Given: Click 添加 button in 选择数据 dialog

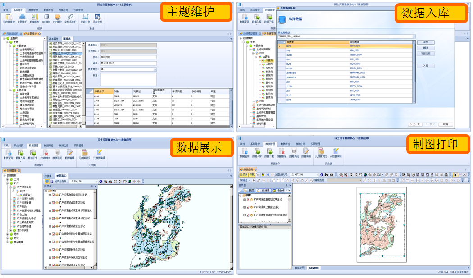Looking at the screenshot, I should point(425,42).
